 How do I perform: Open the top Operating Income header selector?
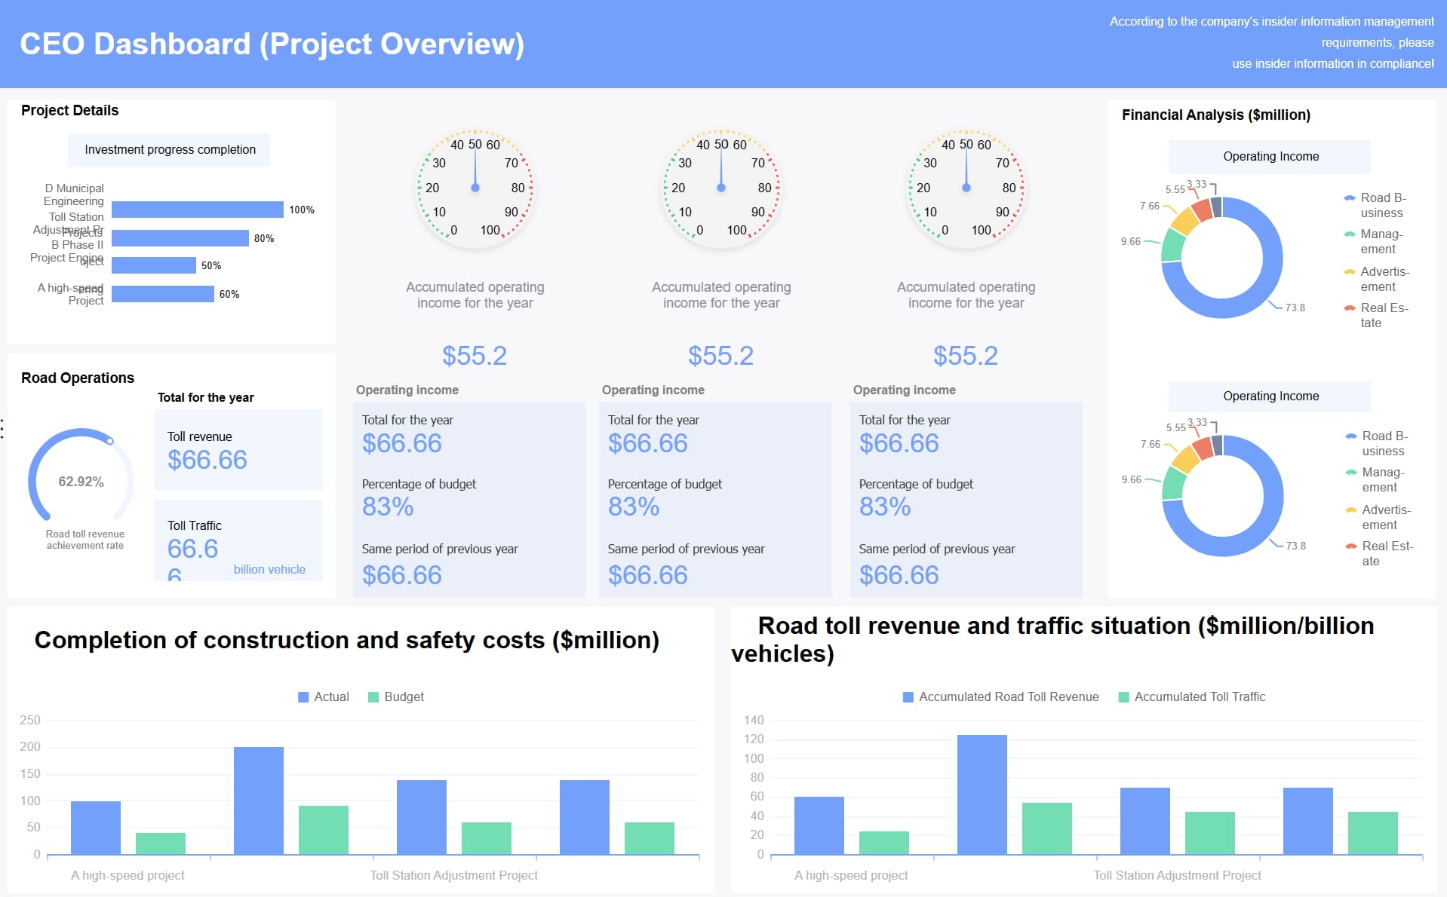(1270, 156)
